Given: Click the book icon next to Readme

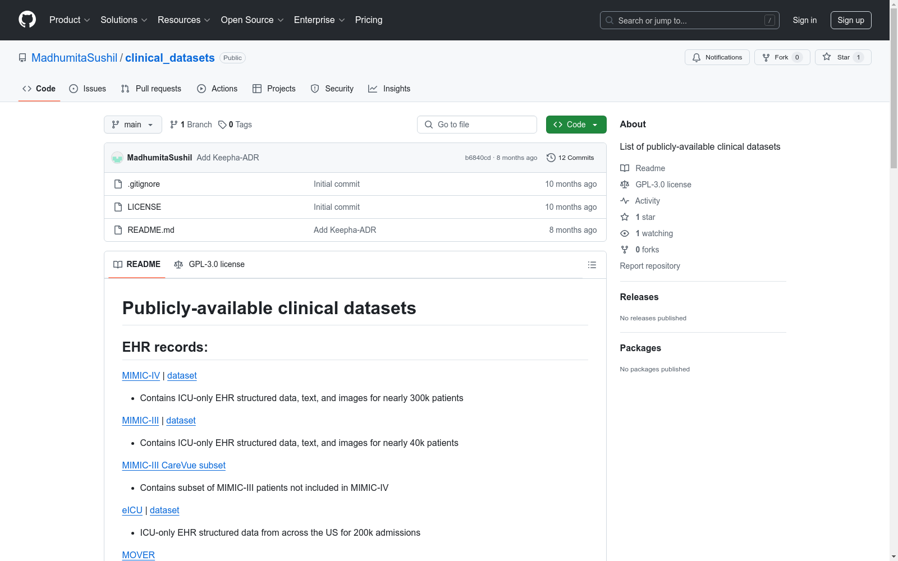Looking at the screenshot, I should [x=625, y=168].
